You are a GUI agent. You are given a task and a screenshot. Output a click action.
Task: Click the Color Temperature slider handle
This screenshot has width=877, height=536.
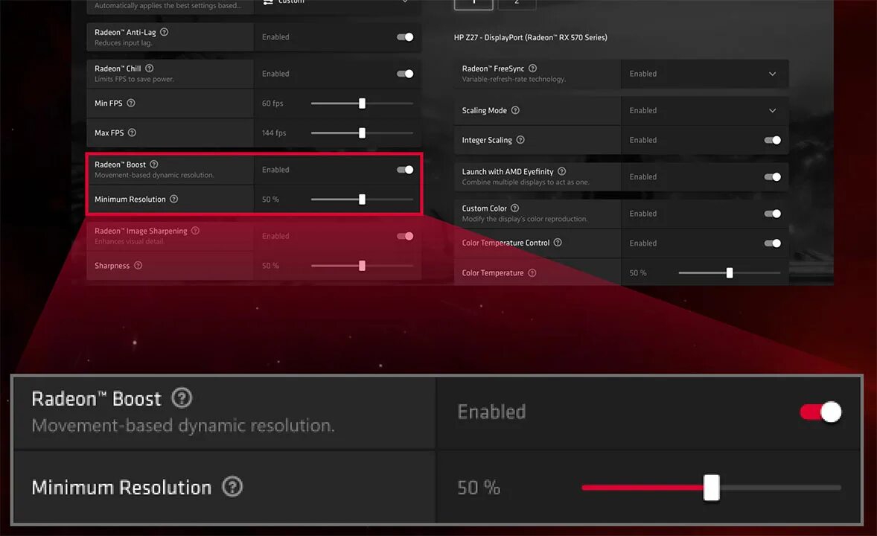pos(730,273)
